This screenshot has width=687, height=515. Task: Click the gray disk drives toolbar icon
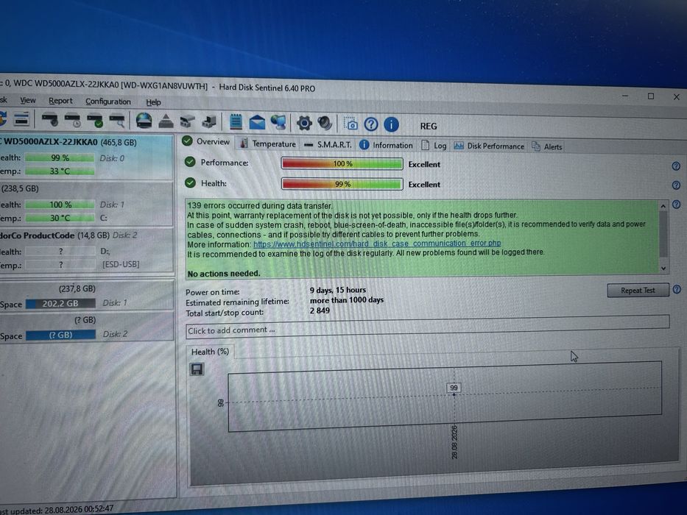(187, 121)
